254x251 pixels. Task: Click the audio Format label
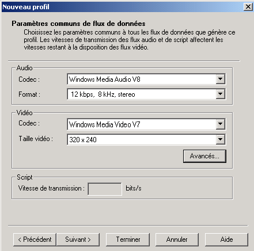pyautogui.click(x=29, y=94)
